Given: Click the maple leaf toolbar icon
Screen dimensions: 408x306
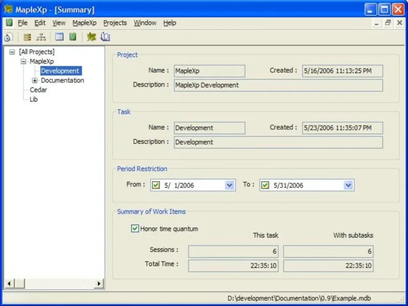Looking at the screenshot, I should 91,37.
